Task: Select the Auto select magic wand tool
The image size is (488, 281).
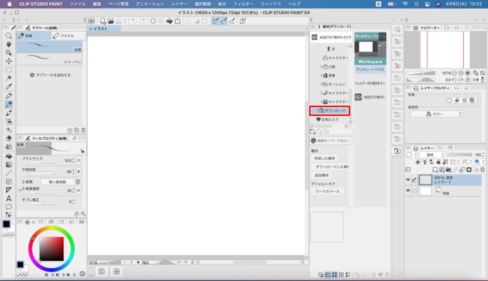Action: [9, 78]
